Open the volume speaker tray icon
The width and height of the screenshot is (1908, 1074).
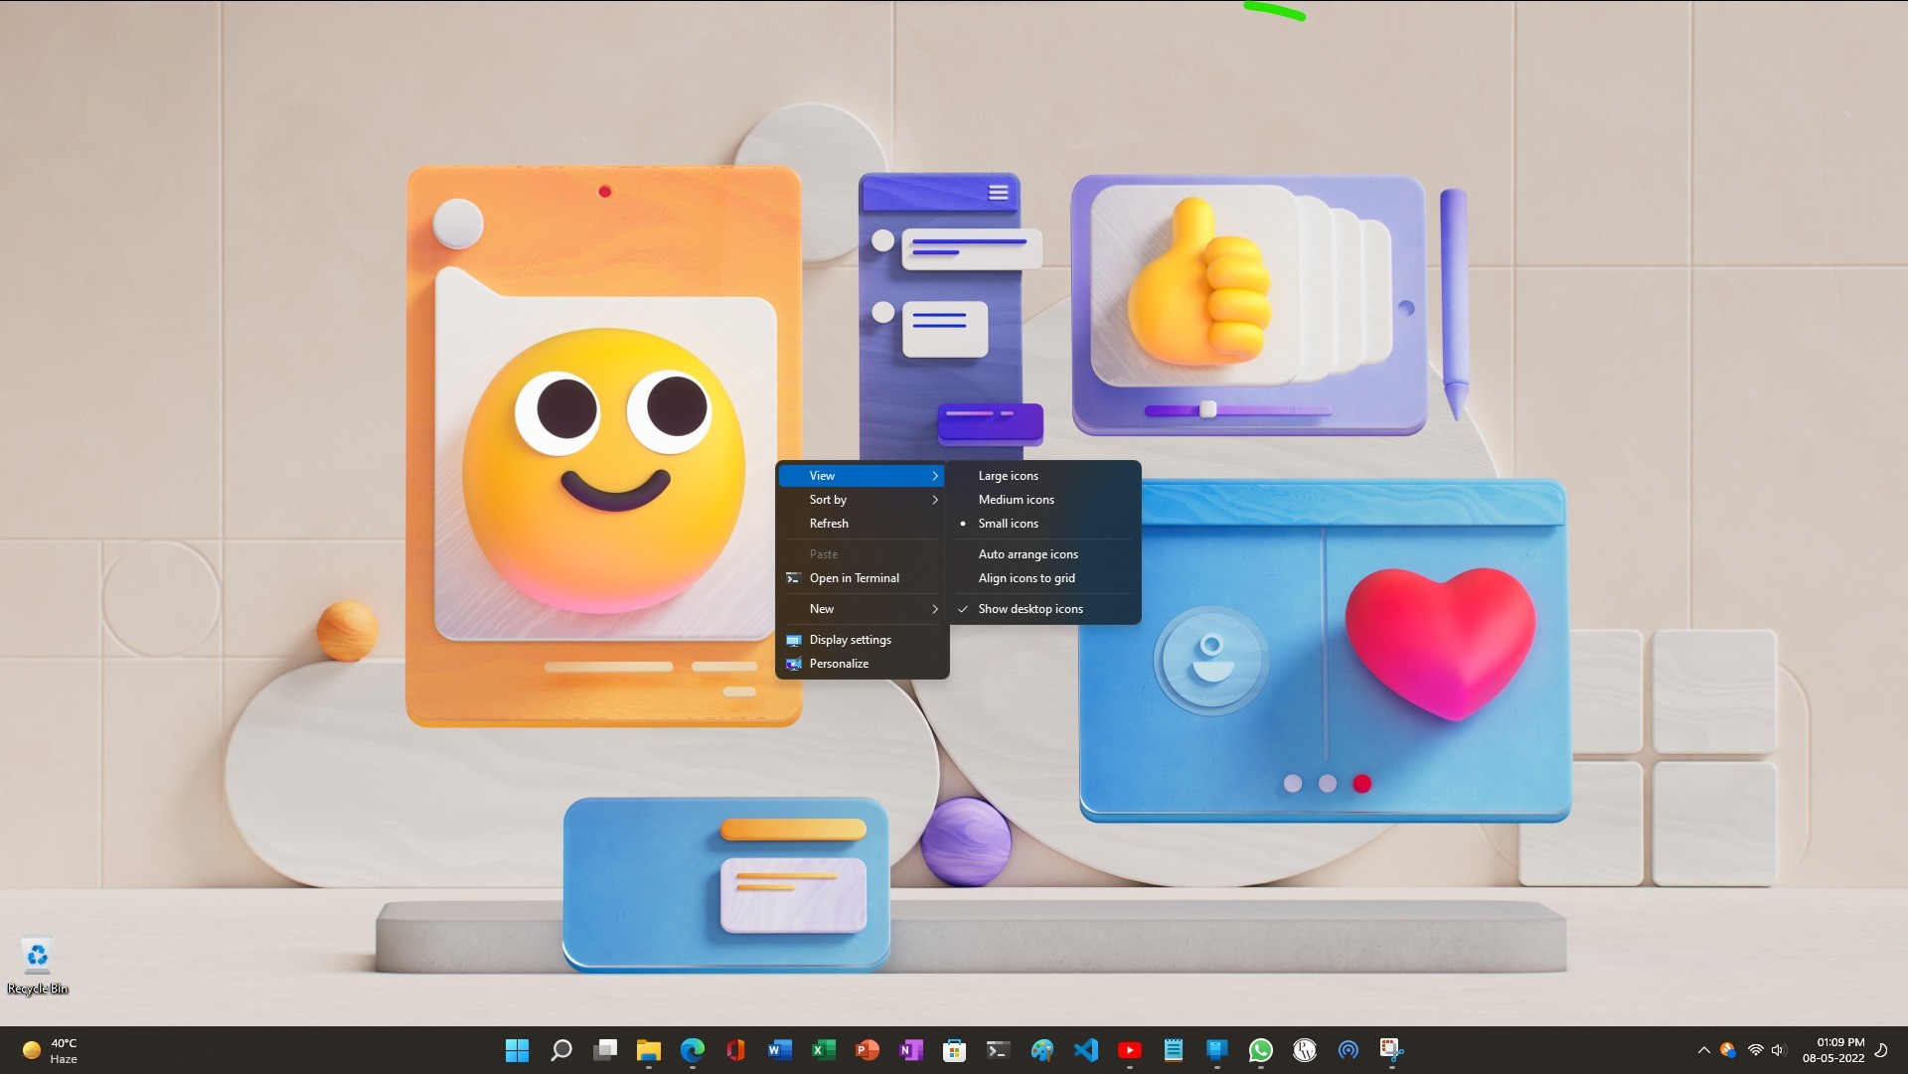click(1778, 1050)
